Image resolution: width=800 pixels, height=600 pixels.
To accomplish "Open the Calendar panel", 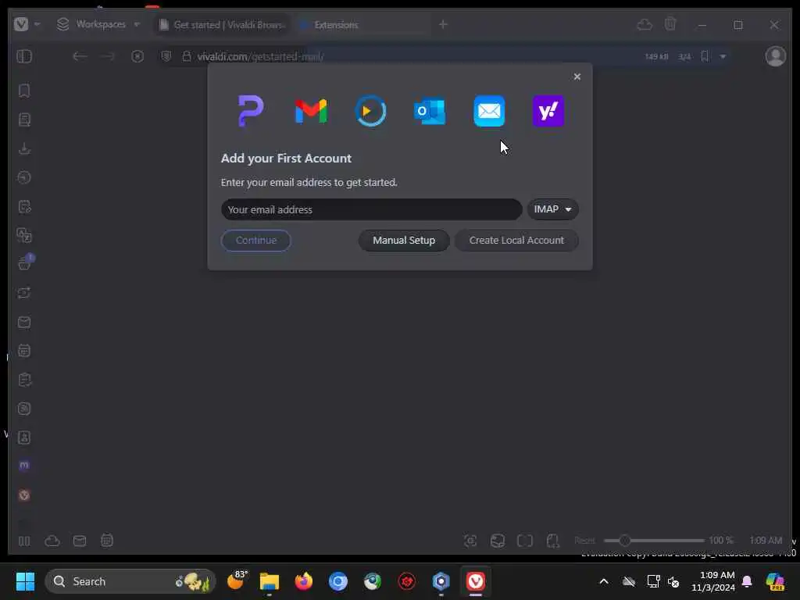I will tap(24, 351).
